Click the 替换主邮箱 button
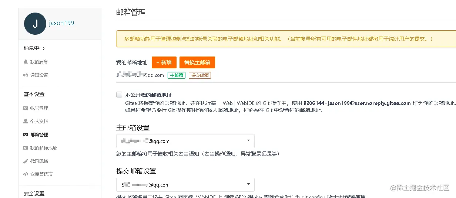This screenshot has width=456, height=198. pos(197,62)
